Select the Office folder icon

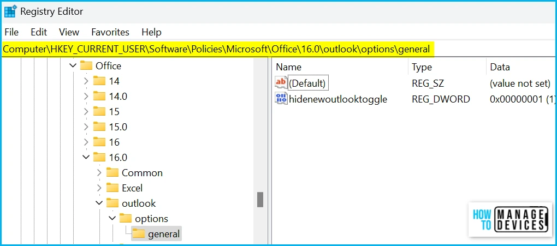[x=86, y=65]
